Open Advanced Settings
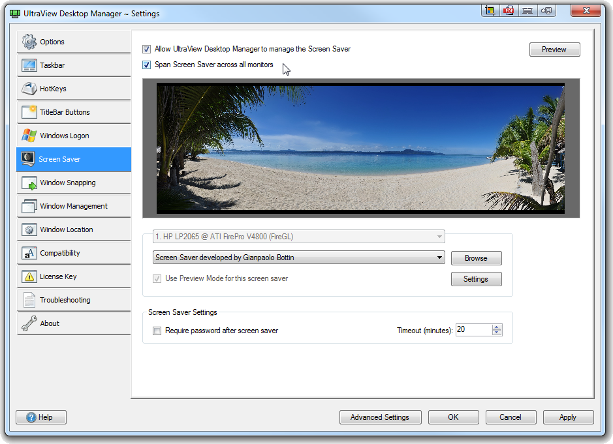613x444 pixels. point(380,417)
